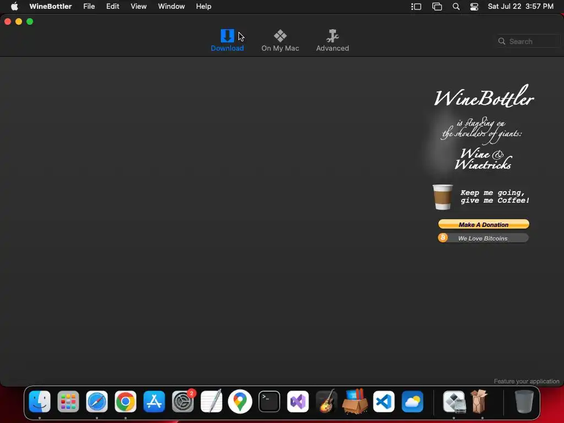Viewport: 564px width, 423px height.
Task: Select the Download toolbar tab
Action: click(227, 41)
